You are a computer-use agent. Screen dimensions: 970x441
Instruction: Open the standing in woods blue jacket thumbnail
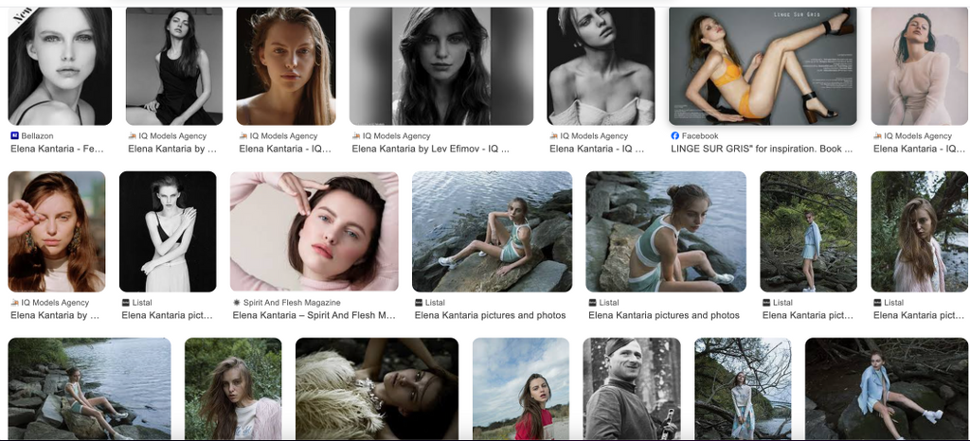pos(809,232)
